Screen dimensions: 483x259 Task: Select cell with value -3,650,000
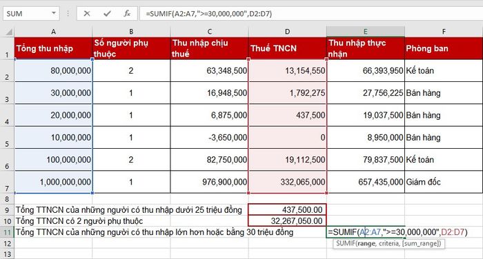(x=209, y=137)
